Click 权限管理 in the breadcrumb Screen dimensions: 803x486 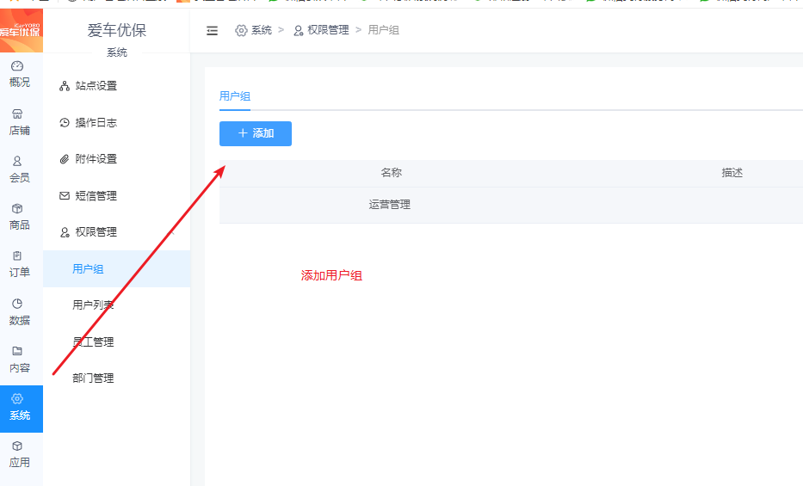(328, 31)
